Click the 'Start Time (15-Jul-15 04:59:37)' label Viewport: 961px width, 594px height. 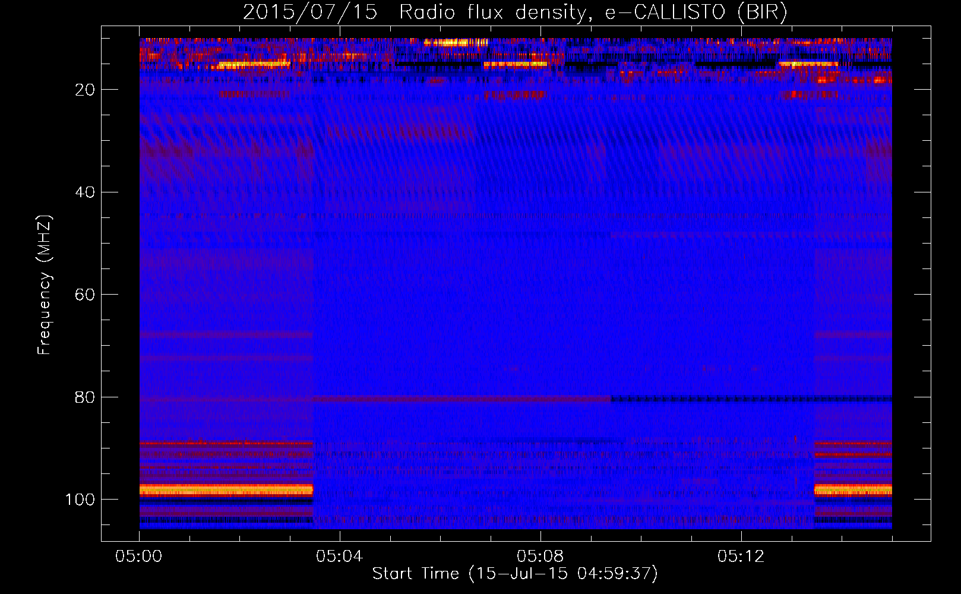(x=515, y=574)
